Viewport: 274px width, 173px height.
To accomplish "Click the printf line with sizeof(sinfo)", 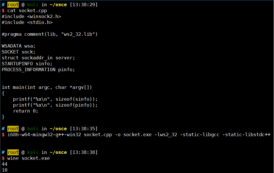I will [55, 99].
